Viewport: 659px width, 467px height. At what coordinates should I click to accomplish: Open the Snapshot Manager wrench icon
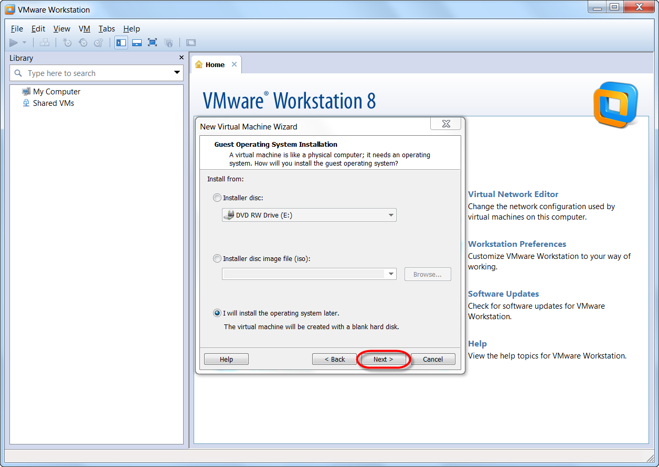point(99,43)
